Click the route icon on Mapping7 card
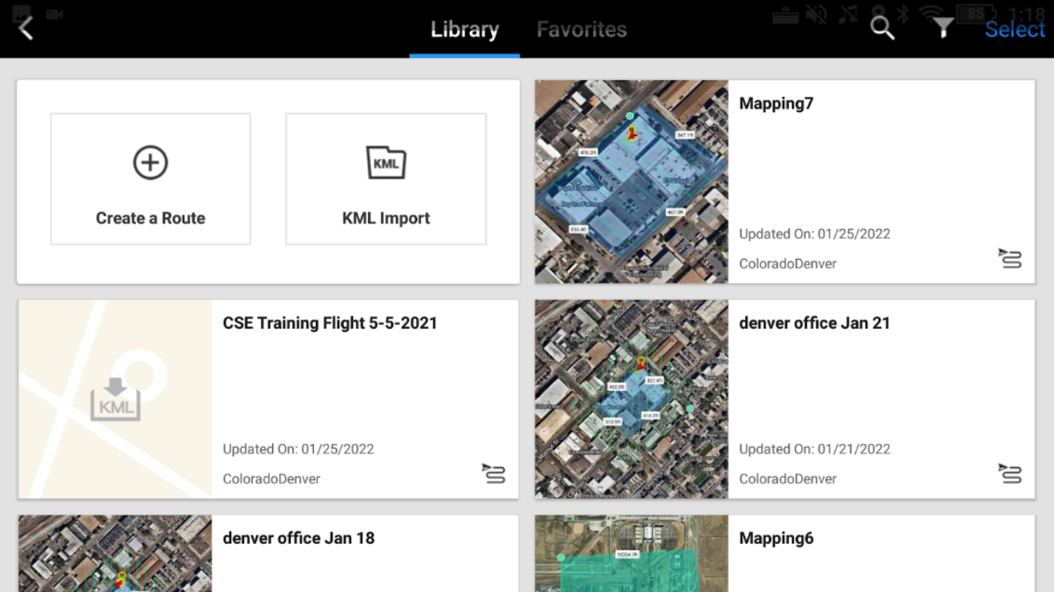Image resolution: width=1054 pixels, height=592 pixels. point(1010,258)
